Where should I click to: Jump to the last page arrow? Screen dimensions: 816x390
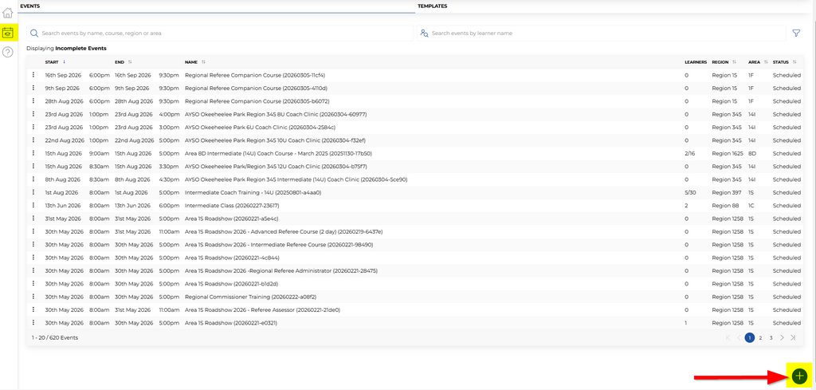pyautogui.click(x=793, y=338)
